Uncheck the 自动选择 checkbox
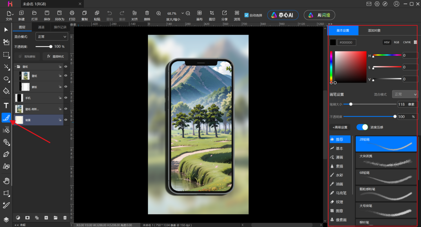 point(247,15)
